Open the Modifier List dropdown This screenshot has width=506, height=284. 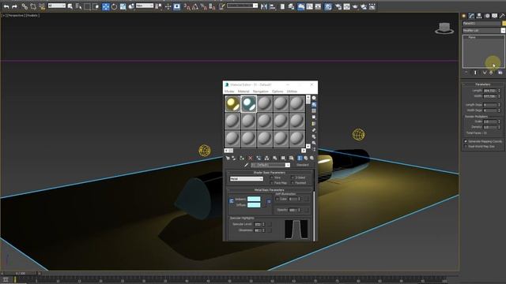click(484, 31)
